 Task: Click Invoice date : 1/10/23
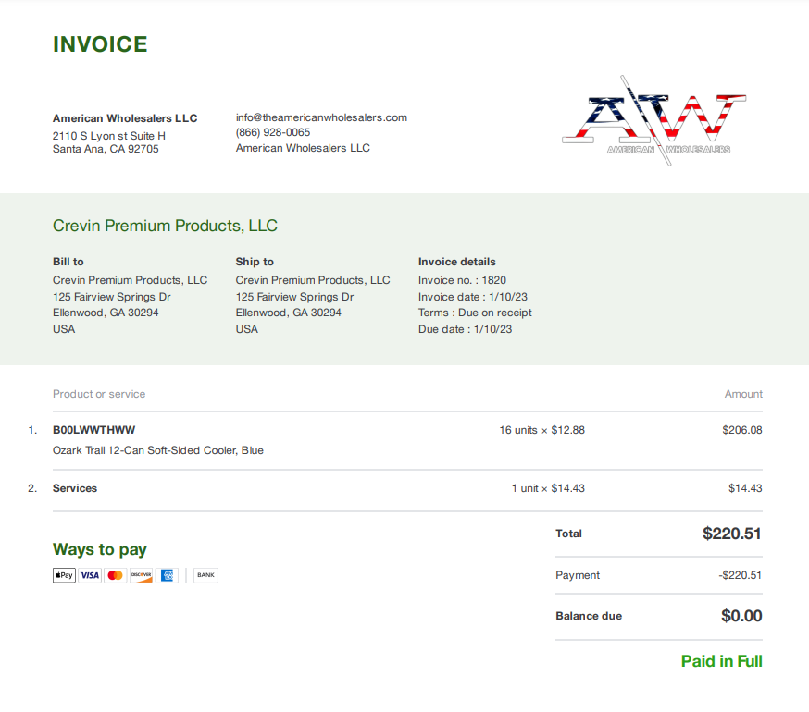point(473,297)
